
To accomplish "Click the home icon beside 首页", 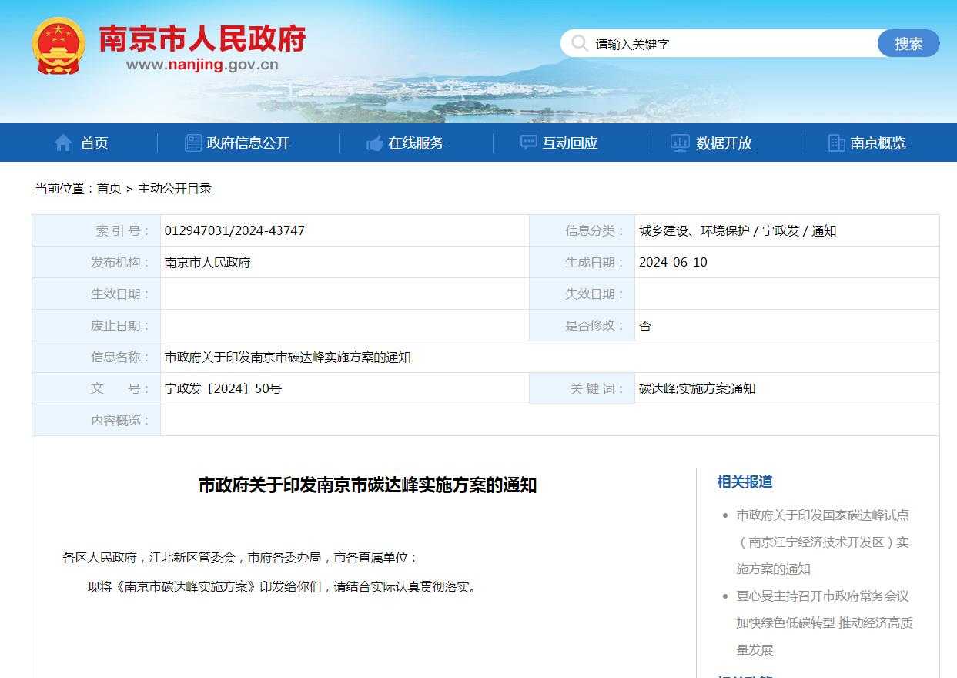I will 63,143.
